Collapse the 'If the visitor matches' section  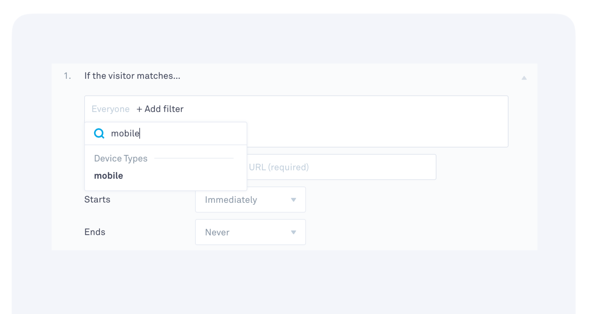pyautogui.click(x=524, y=78)
